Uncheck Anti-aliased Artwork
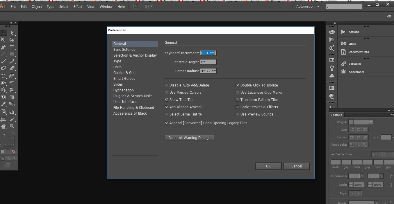The height and width of the screenshot is (204, 394). coord(166,107)
